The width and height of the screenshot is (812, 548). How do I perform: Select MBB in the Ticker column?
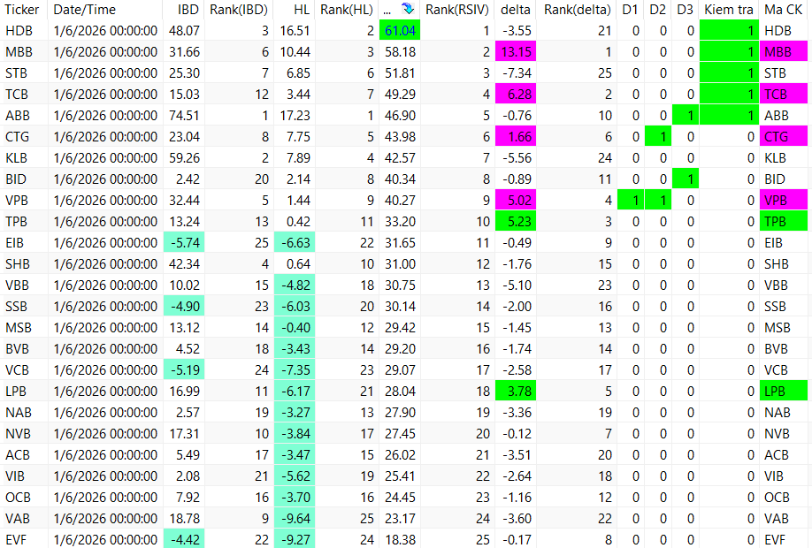point(19,52)
